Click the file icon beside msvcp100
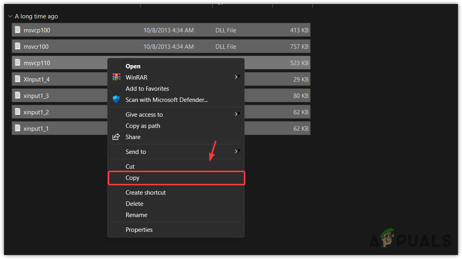 tap(17, 30)
